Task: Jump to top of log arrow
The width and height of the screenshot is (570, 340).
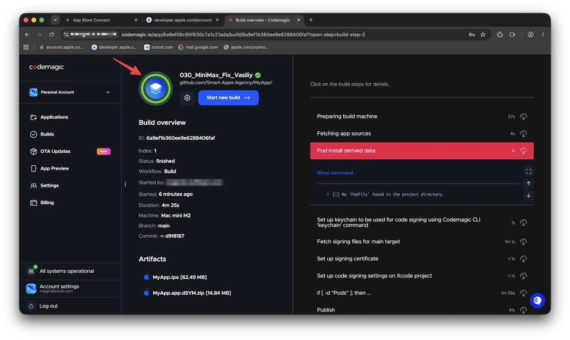Action: click(528, 184)
